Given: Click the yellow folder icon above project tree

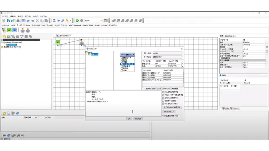Looking at the screenshot, I should 4,36.
